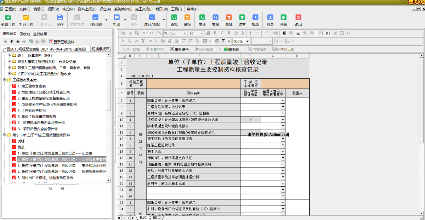
Task: Click NO重新编号 button
Action: [x=180, y=49]
